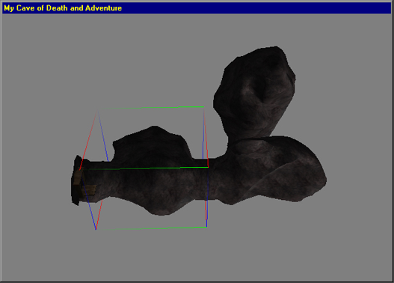Click the bottom-left corner vertex of bounding box
This screenshot has width=394, height=283.
coord(96,229)
